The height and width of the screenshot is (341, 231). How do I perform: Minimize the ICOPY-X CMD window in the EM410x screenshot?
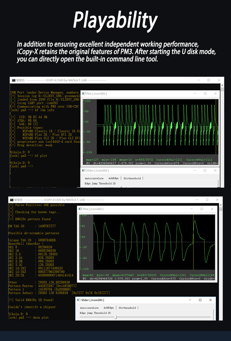tap(197, 200)
